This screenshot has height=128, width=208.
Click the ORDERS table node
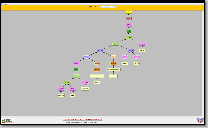click(x=97, y=82)
